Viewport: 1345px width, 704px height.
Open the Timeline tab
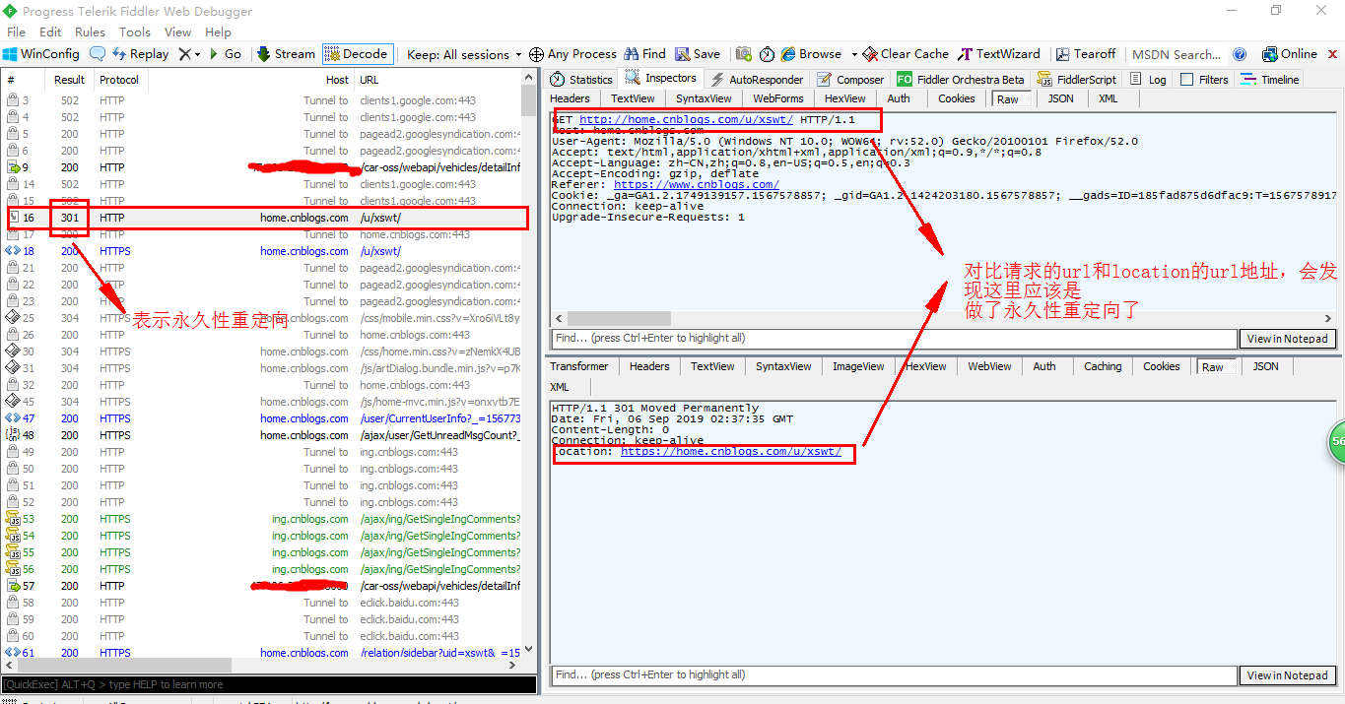click(x=1271, y=80)
